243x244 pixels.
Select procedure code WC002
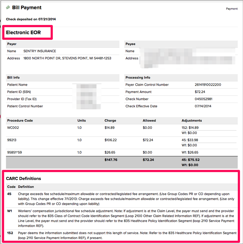[13, 128]
